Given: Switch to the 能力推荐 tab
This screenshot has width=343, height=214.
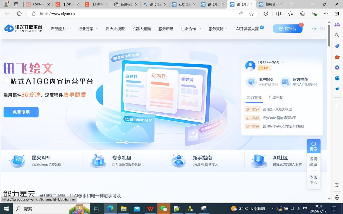Looking at the screenshot, I should click(x=254, y=98).
